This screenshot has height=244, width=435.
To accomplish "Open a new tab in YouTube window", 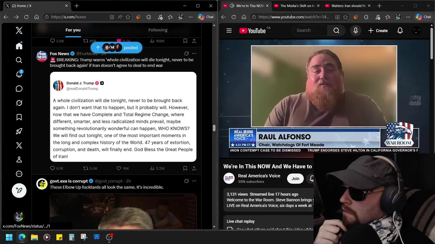I will coord(379,6).
